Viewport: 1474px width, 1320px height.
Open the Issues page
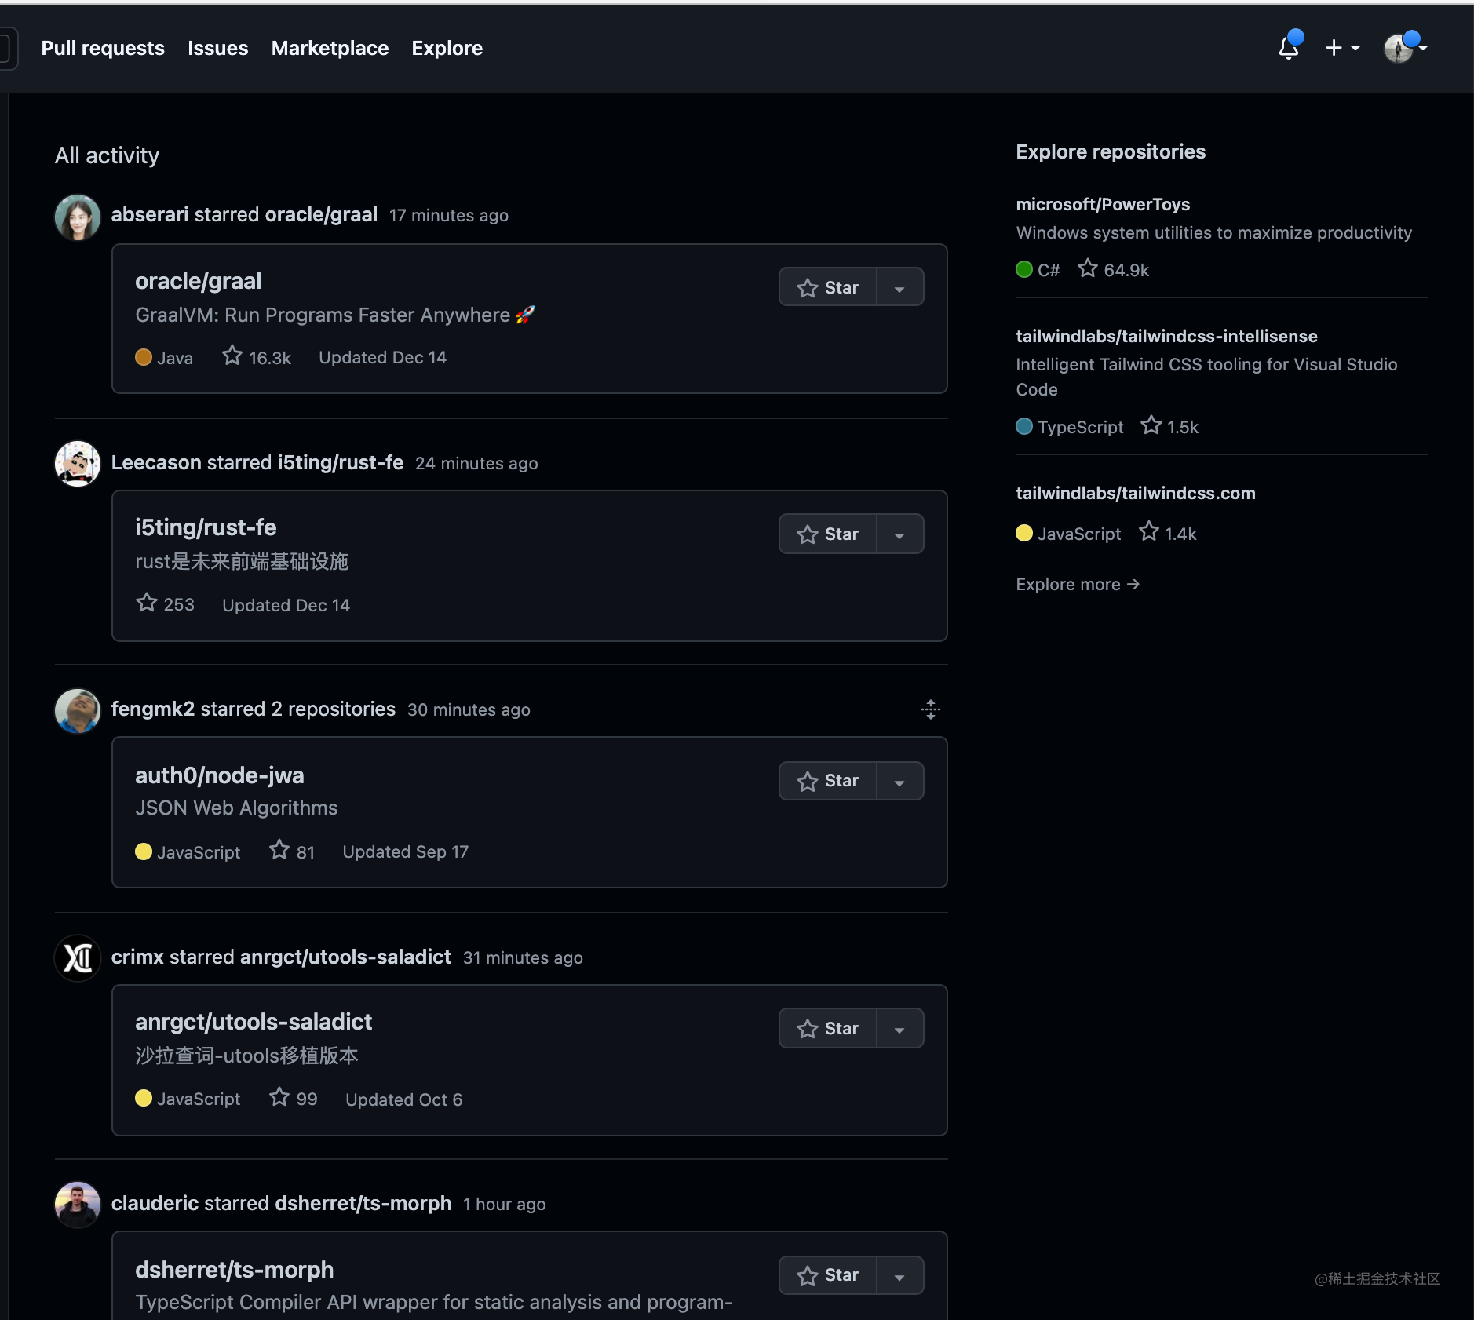coord(217,48)
